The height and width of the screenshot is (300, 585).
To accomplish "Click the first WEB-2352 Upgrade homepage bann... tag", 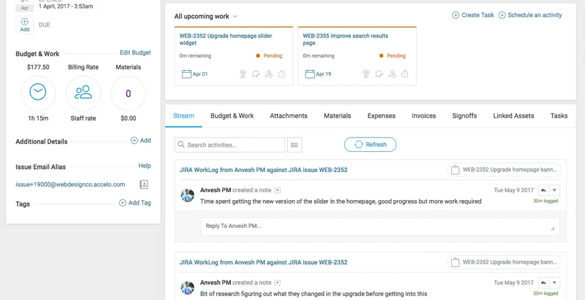I will [504, 170].
